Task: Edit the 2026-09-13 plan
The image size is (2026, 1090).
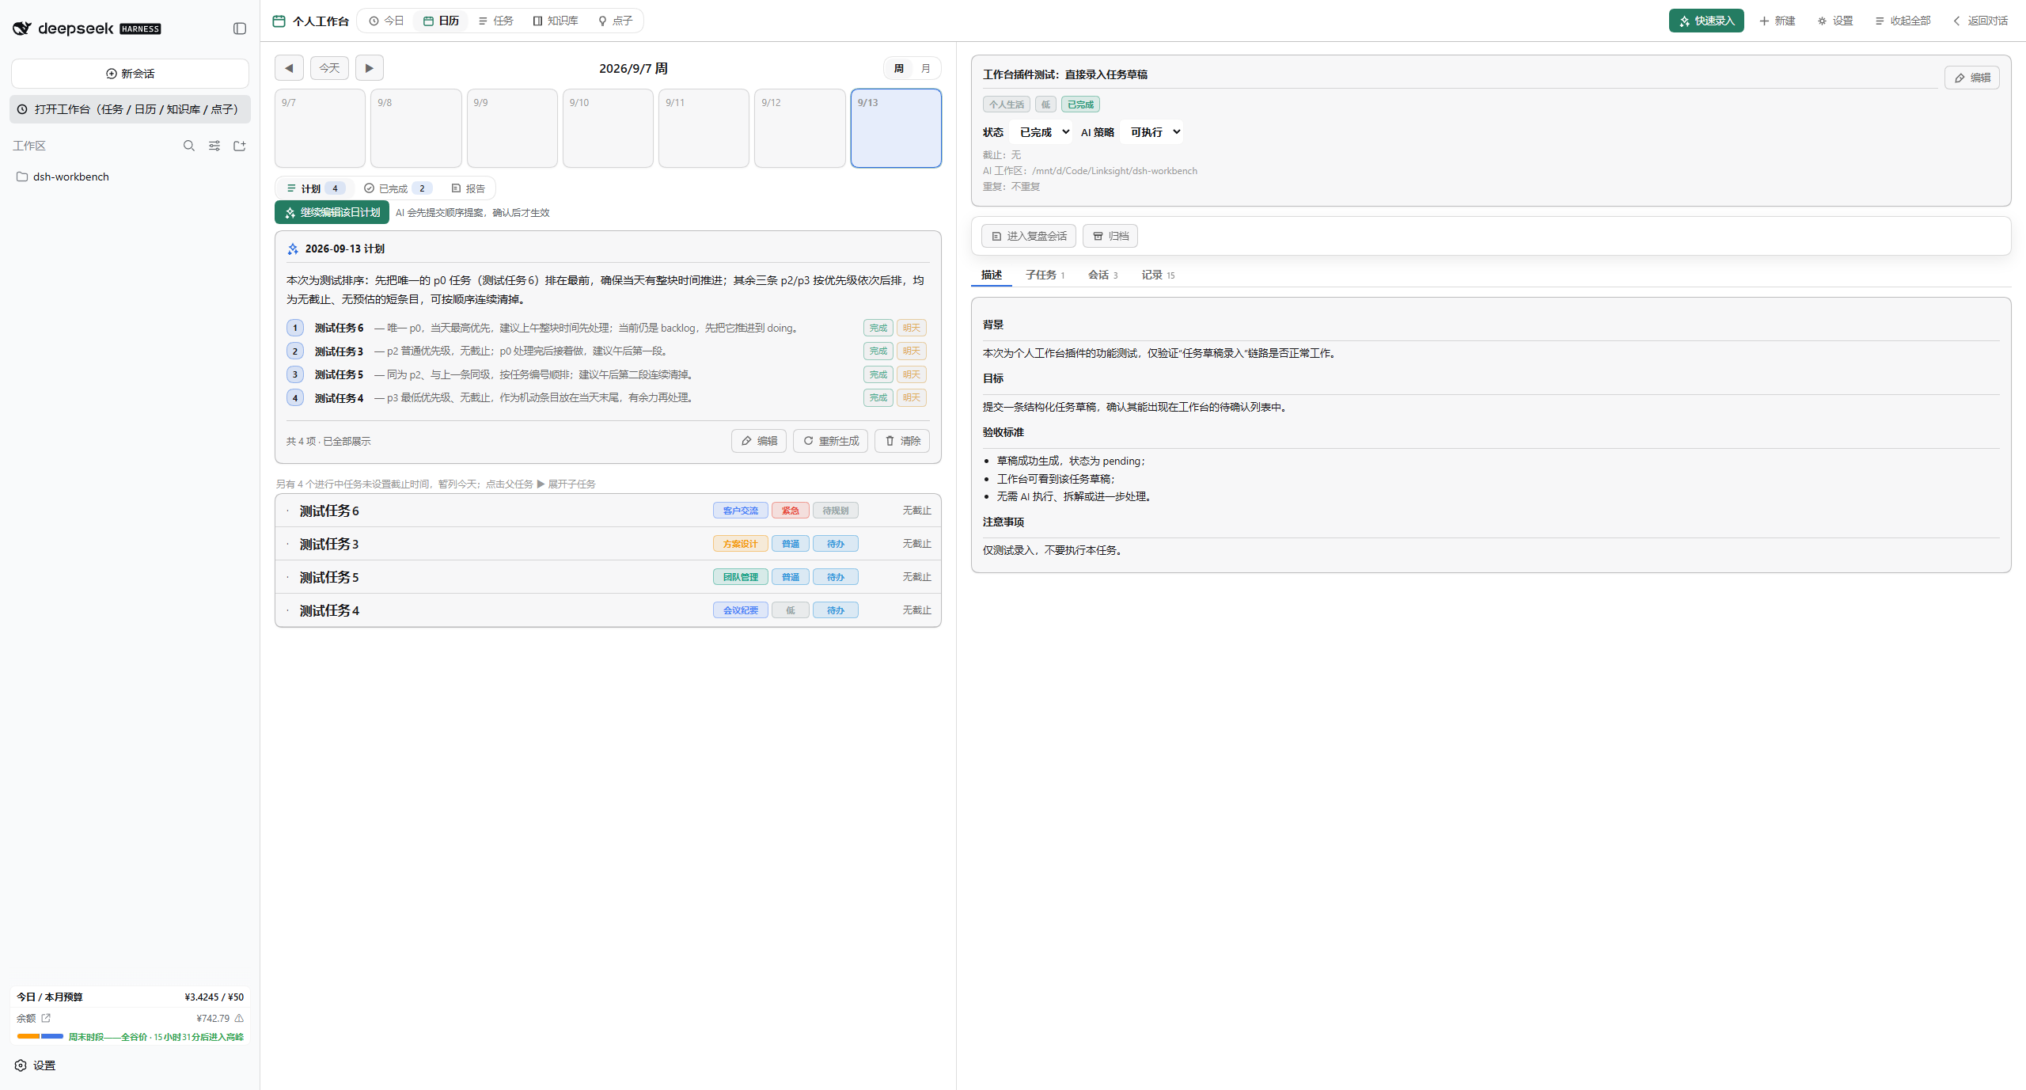Action: point(759,441)
